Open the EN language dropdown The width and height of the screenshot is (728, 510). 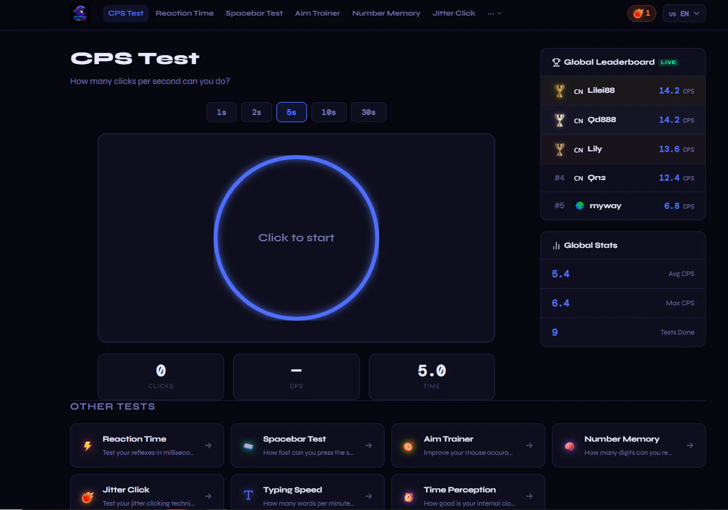[684, 14]
